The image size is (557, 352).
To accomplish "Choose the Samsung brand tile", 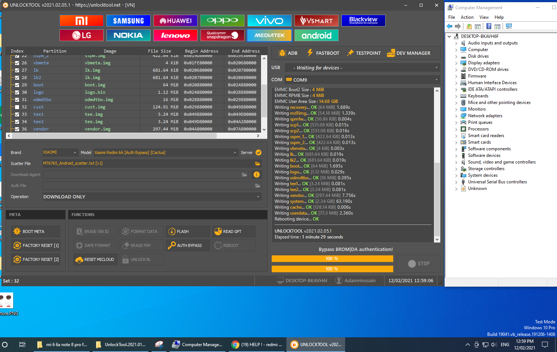I will point(129,21).
